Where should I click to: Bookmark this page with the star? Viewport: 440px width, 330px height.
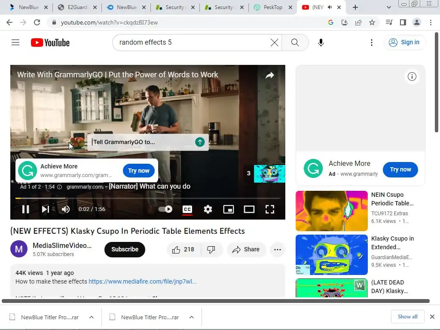(372, 22)
